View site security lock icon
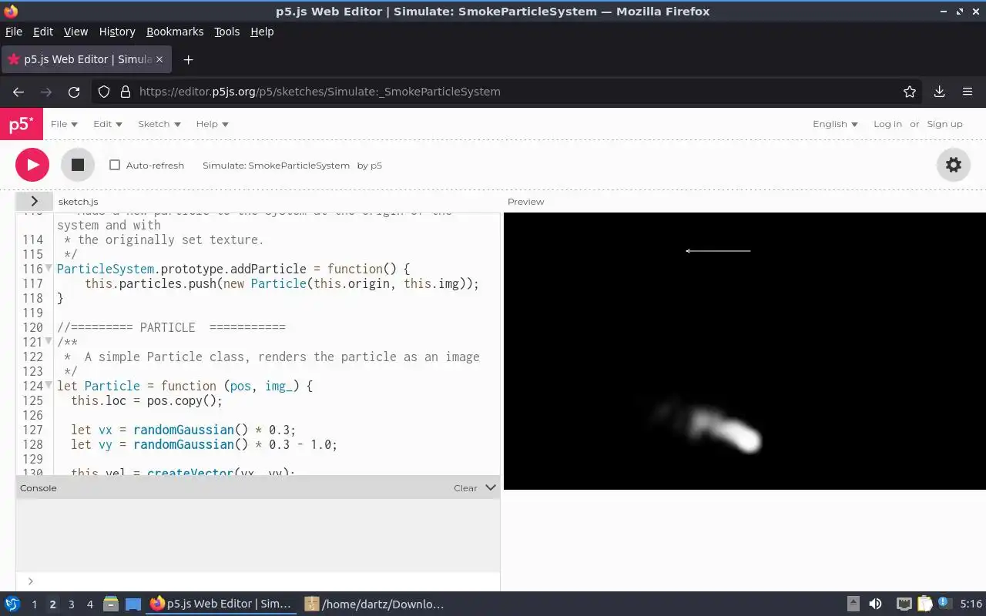Screen dimensions: 986x616 click(x=126, y=92)
